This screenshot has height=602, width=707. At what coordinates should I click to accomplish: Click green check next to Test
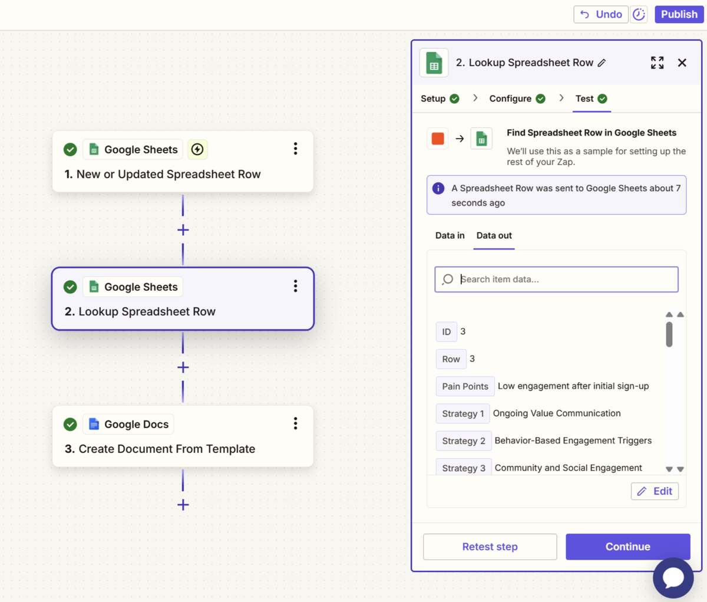click(602, 98)
